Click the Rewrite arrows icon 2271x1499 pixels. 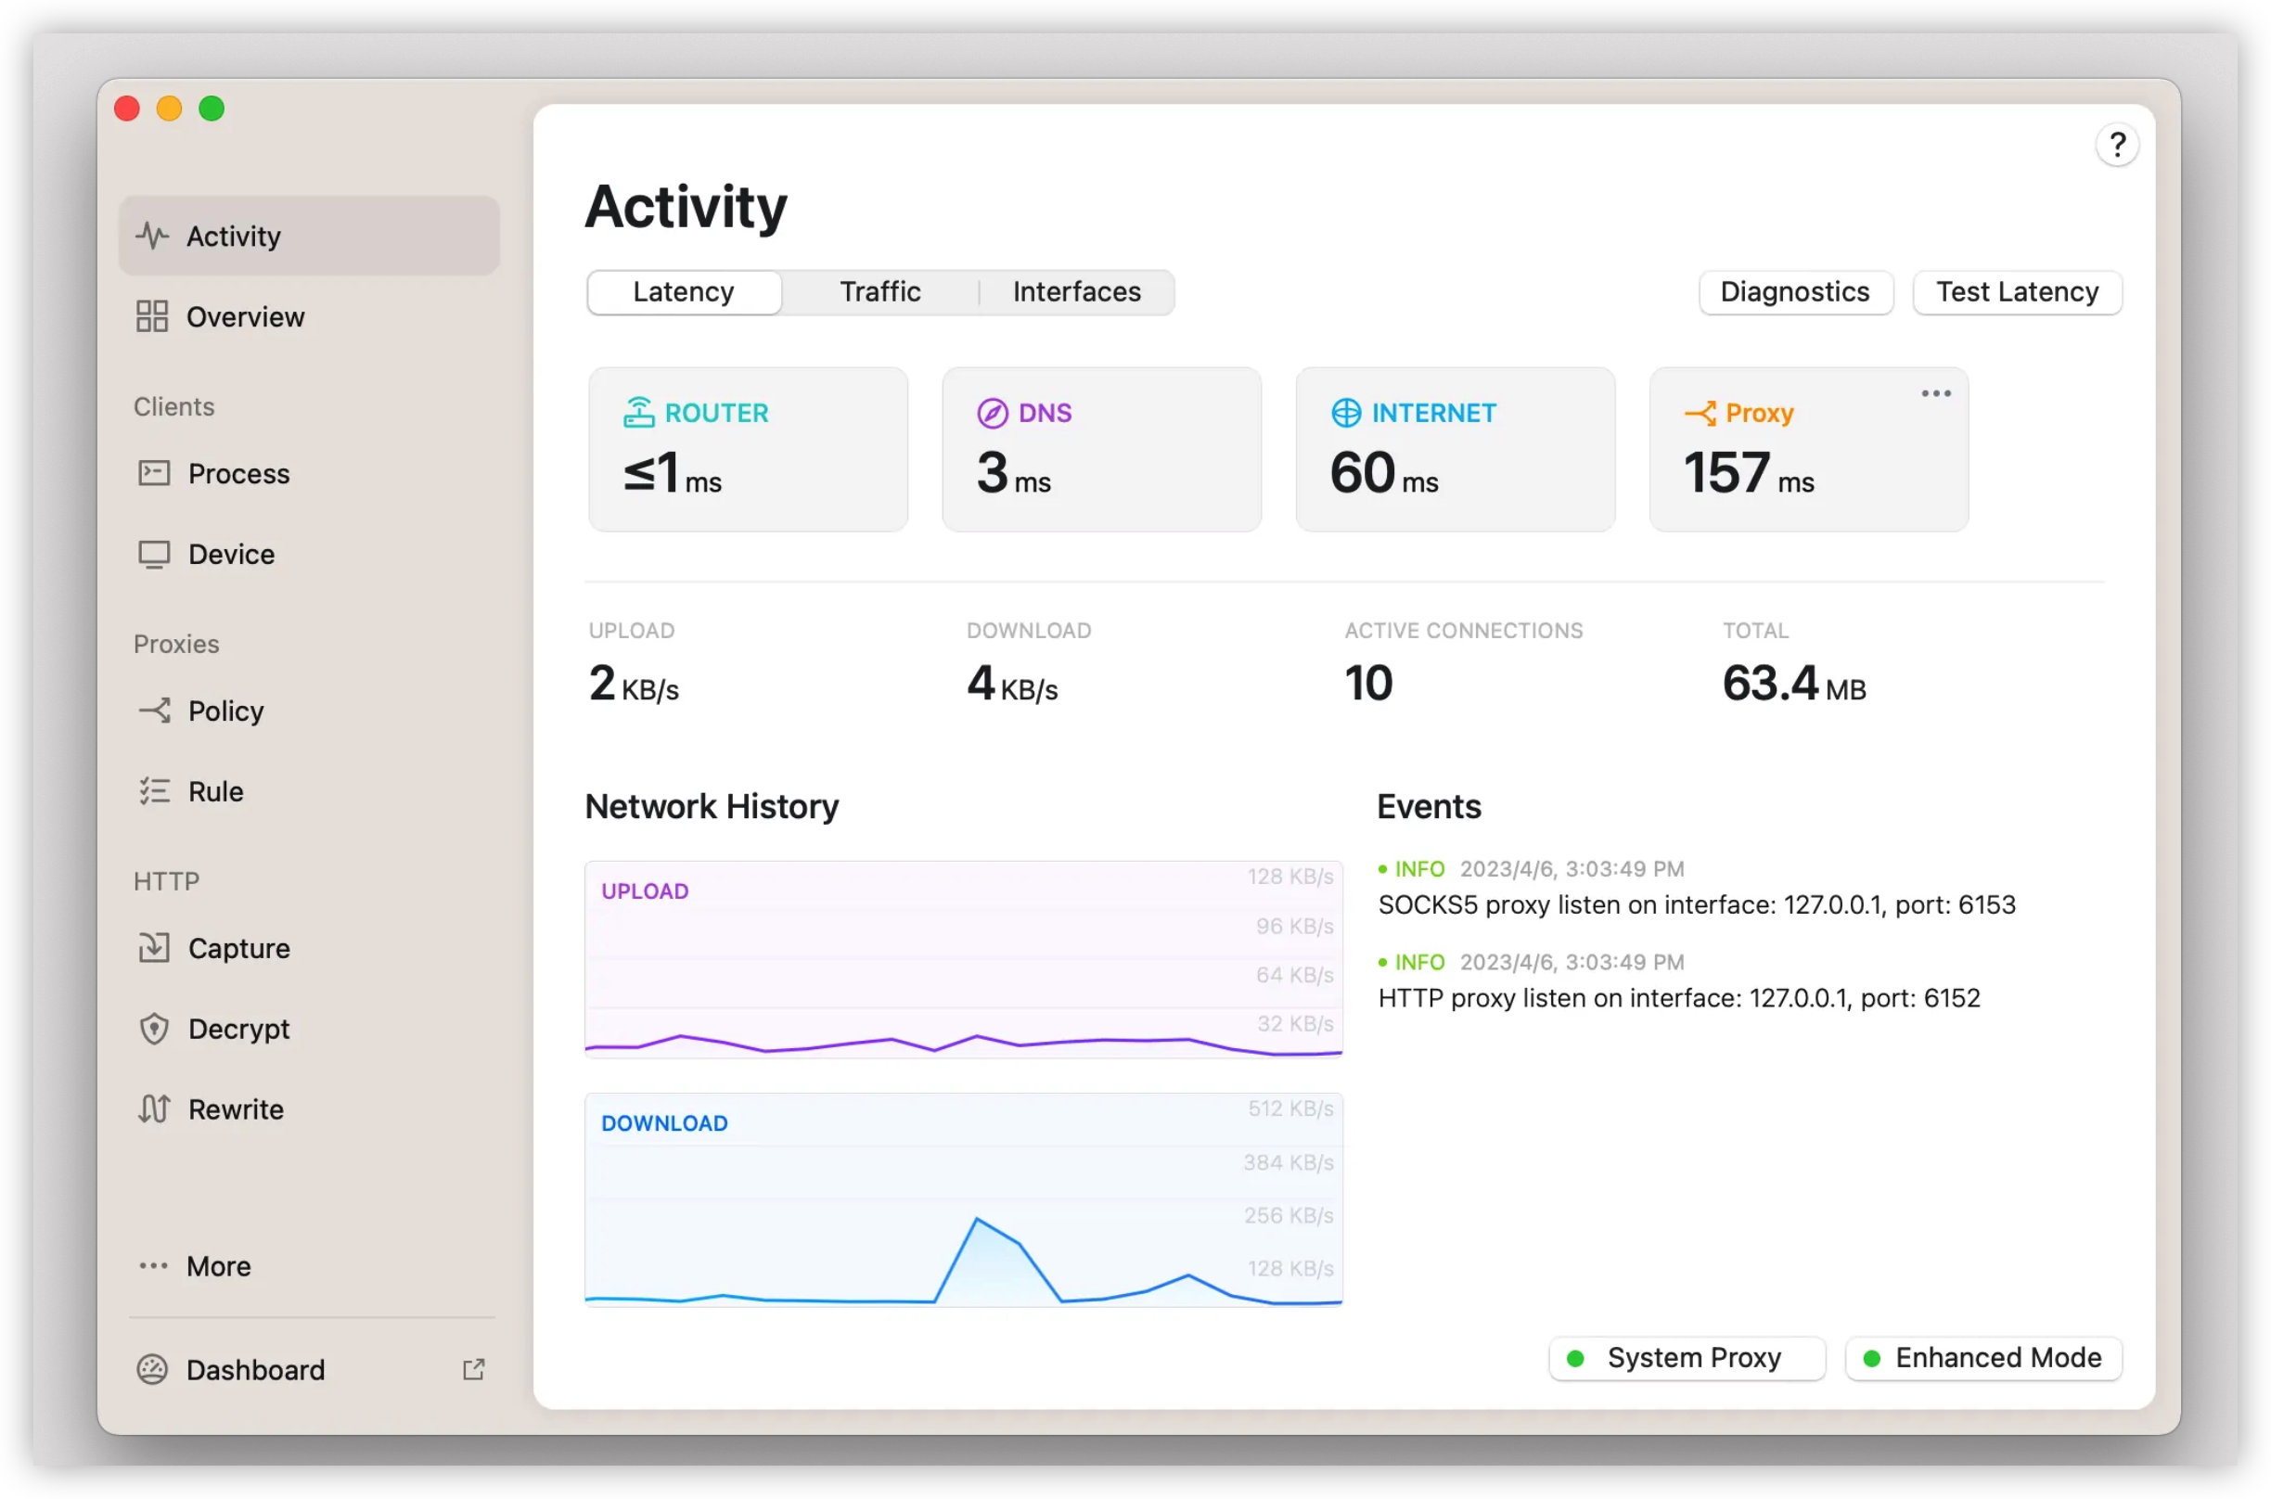[x=154, y=1109]
